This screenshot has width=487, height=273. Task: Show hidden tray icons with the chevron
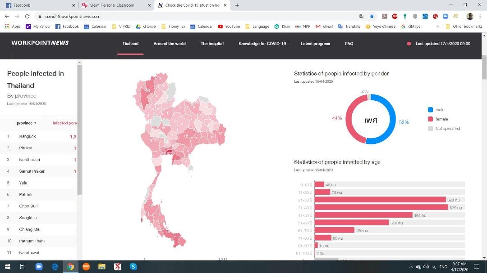point(411,267)
